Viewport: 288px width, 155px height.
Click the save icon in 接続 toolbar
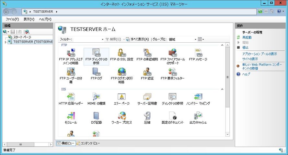pyautogui.click(x=13, y=32)
